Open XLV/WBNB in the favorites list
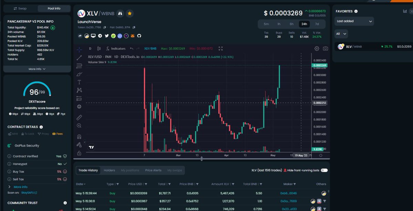Viewport: 413px width, 211px height. [373, 46]
